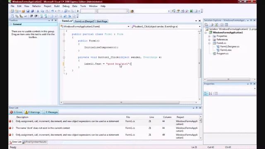Open the WindowsFormsApplication1.Form1 class dropdown

tap(128, 26)
